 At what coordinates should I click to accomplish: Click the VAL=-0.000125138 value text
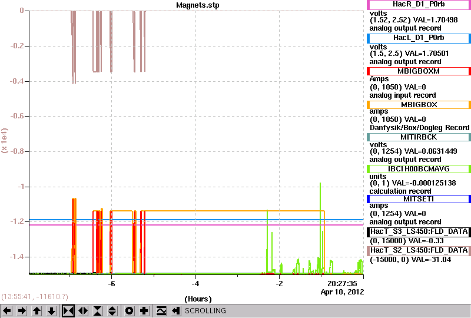pyautogui.click(x=424, y=183)
